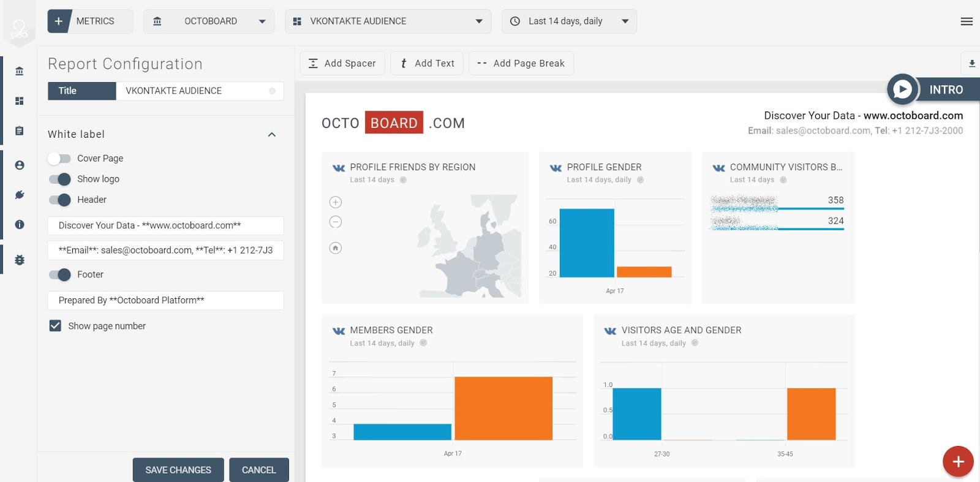Open the bug report icon in the sidebar
The width and height of the screenshot is (980, 482).
20,260
